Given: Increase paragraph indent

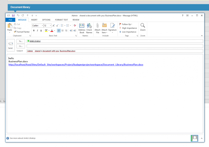Looking at the screenshot, I should click(75, 31).
